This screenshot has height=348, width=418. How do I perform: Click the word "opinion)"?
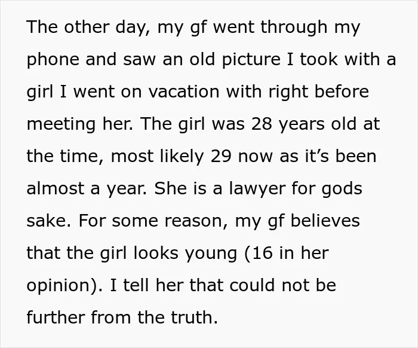pos(62,286)
